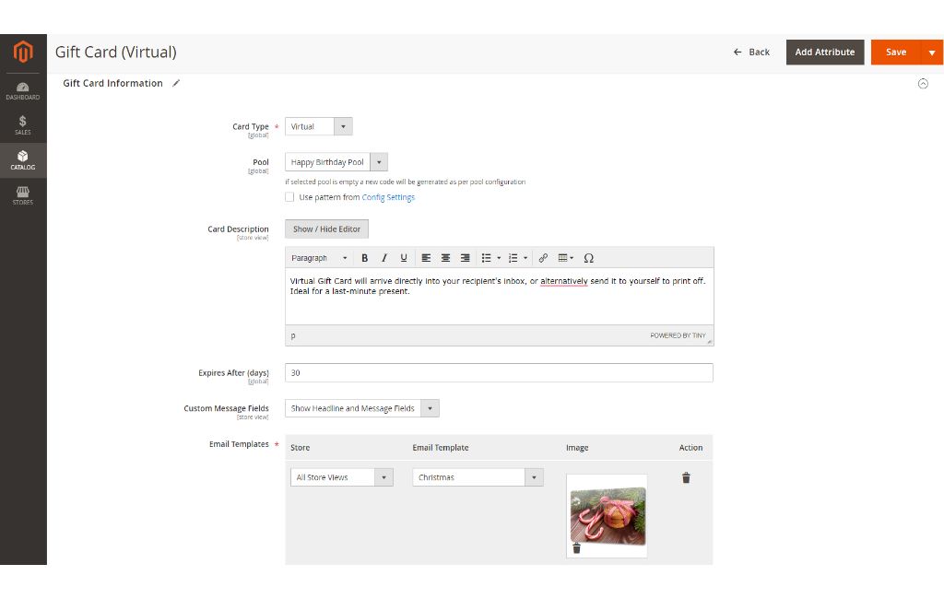The width and height of the screenshot is (944, 599).
Task: Enable Use pattern from Config Settings checkbox
Action: [289, 197]
